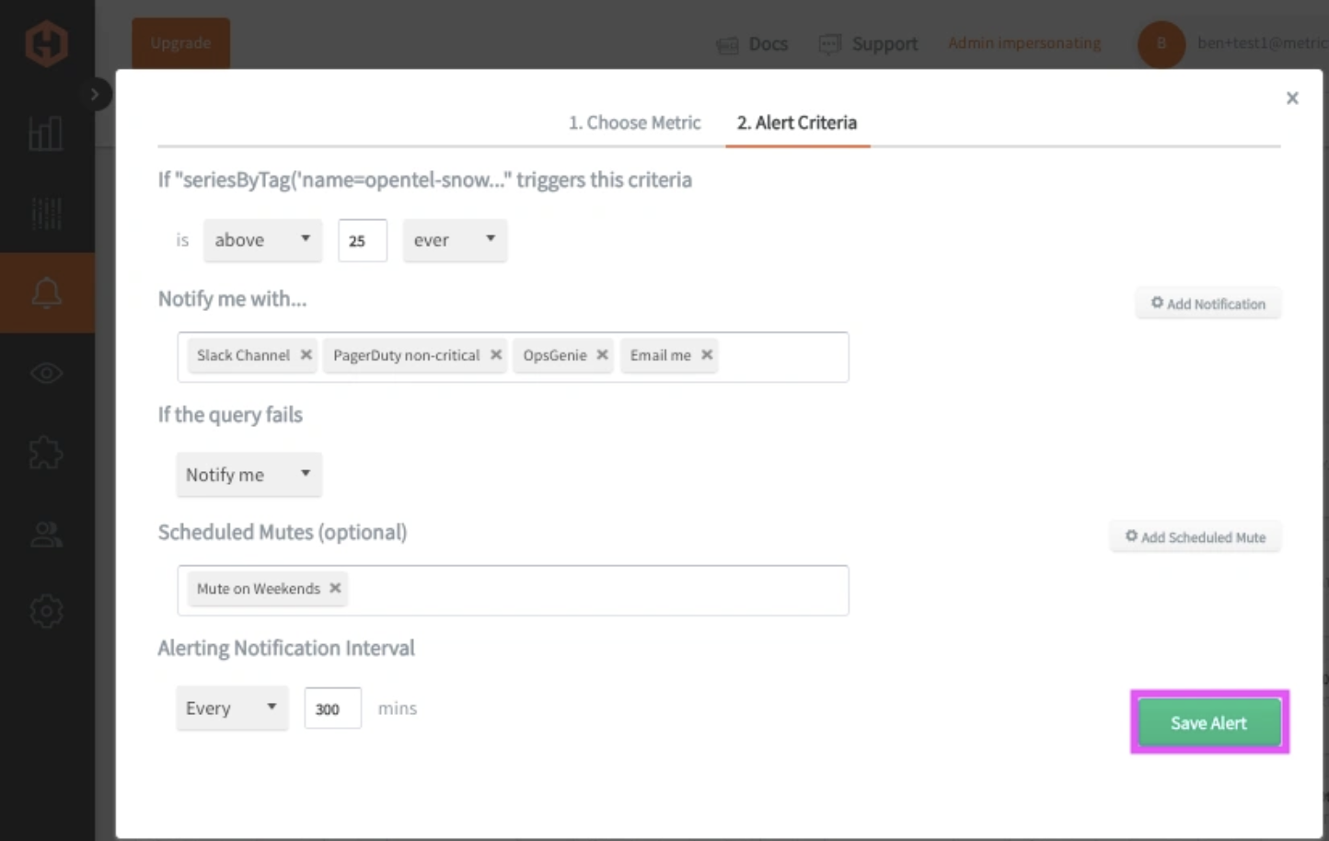This screenshot has height=841, width=1329.
Task: Remove the Email me notification tag
Action: point(707,354)
